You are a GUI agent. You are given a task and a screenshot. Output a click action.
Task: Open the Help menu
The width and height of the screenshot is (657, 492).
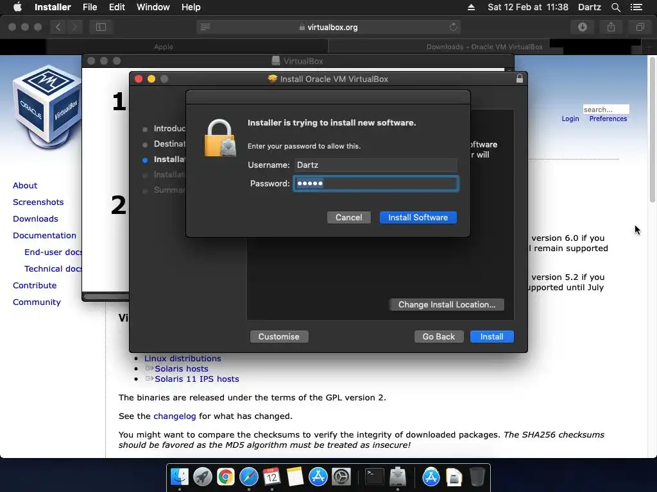191,7
